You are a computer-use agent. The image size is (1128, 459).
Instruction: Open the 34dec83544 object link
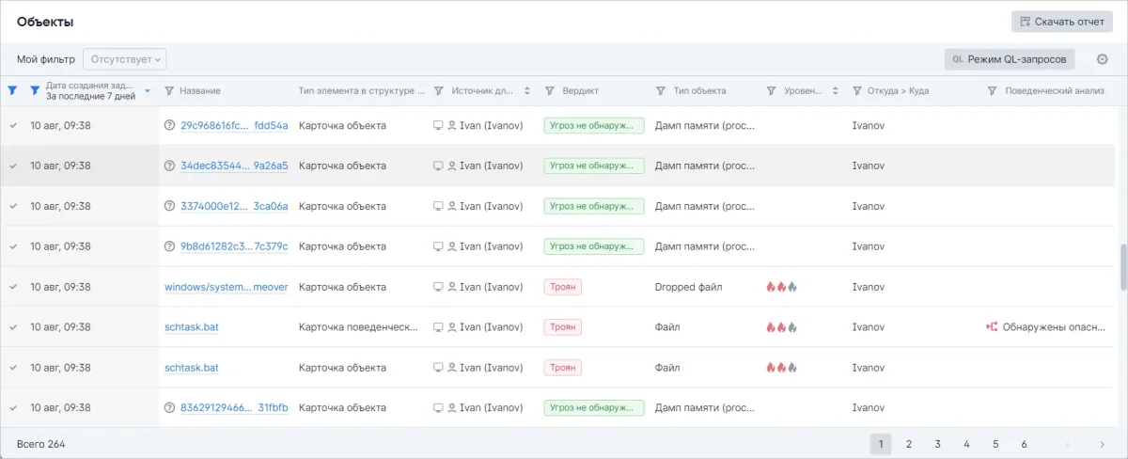[x=234, y=166]
